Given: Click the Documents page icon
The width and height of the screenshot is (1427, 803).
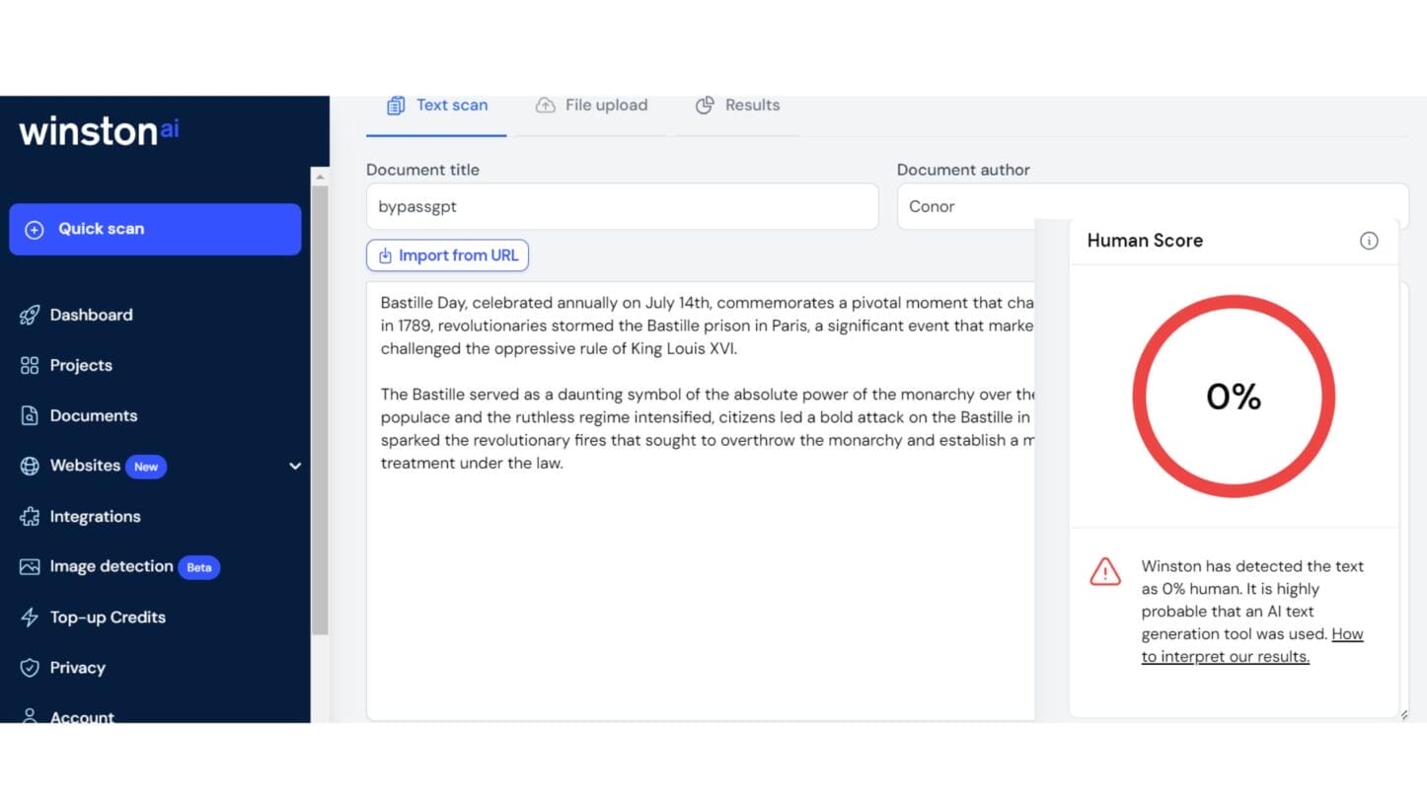Looking at the screenshot, I should 29,415.
